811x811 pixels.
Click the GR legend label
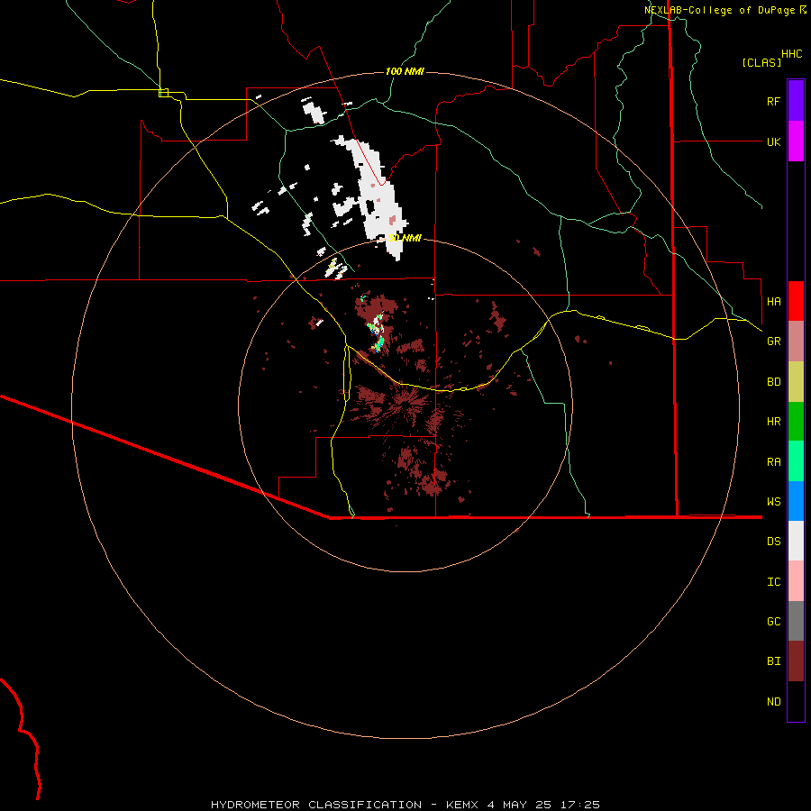click(x=773, y=342)
